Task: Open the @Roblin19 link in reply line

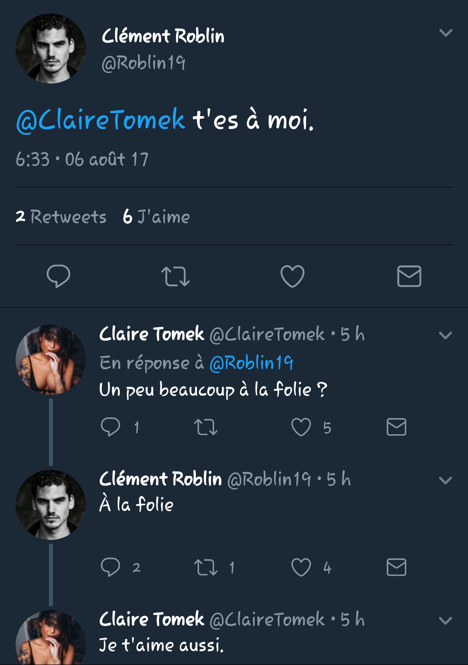Action: 251,363
